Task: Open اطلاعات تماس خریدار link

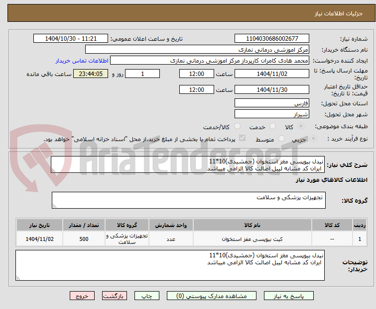Action: tap(82, 61)
